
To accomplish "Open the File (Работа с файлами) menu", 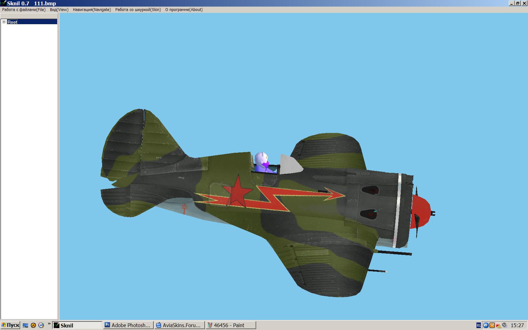I will [24, 9].
